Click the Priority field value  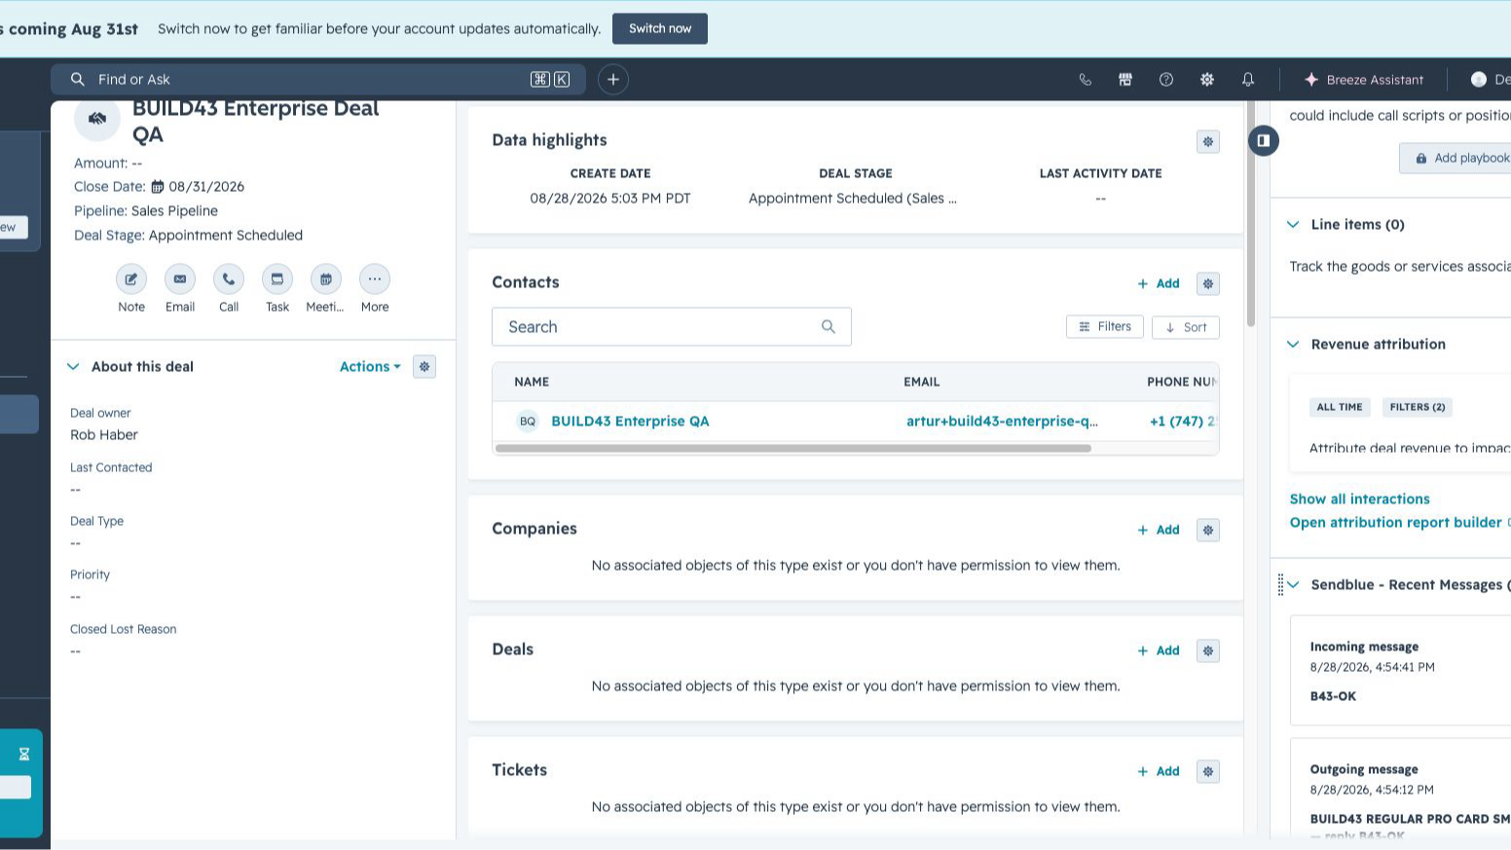click(x=75, y=598)
